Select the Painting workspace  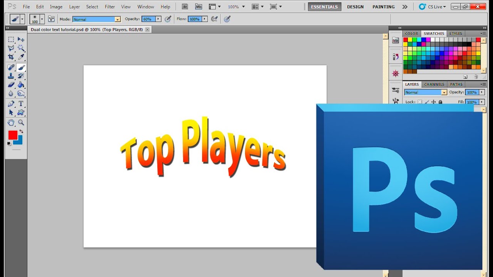coord(384,7)
